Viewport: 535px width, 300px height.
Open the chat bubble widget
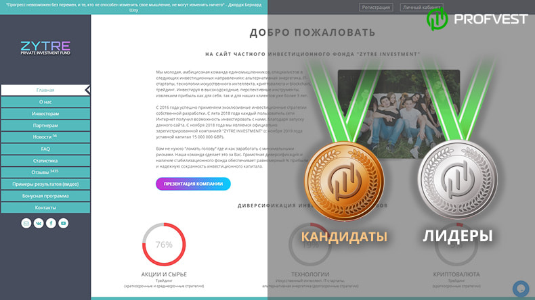521,289
